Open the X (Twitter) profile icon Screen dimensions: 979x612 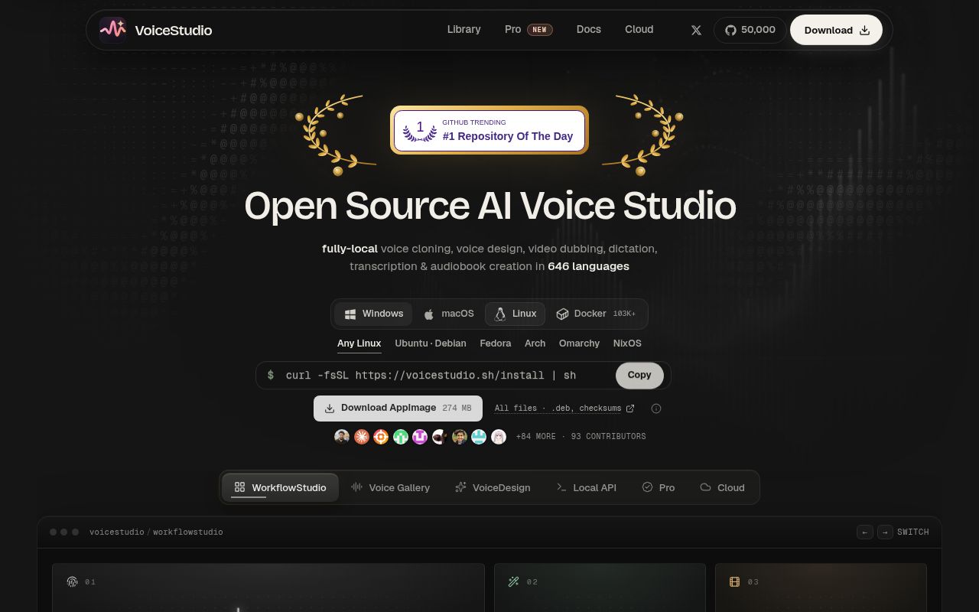pos(696,30)
